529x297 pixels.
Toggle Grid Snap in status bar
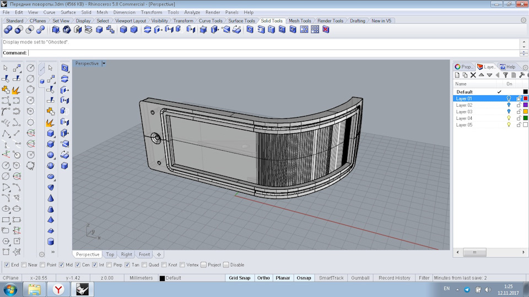[x=240, y=278]
